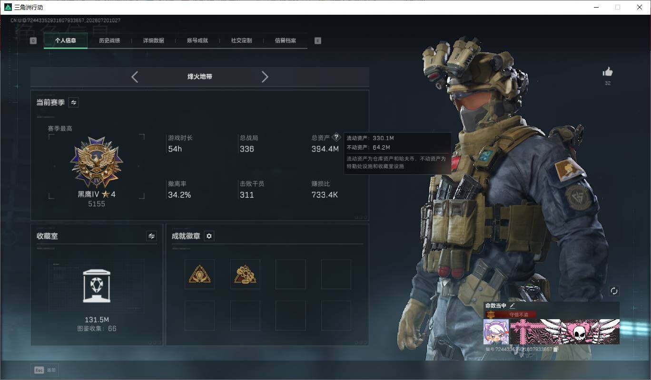This screenshot has width=651, height=380.
Task: Show 总资产 help question mark tooltip
Action: tap(336, 137)
